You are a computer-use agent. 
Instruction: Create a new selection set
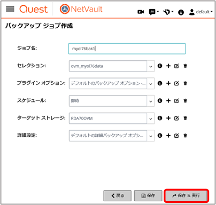pyautogui.click(x=168, y=66)
